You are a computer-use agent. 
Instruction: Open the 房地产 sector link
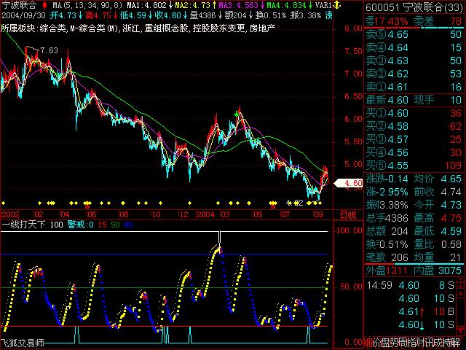pos(262,28)
